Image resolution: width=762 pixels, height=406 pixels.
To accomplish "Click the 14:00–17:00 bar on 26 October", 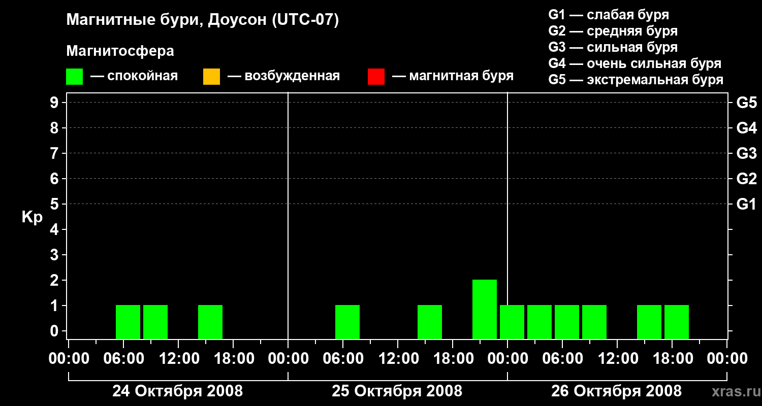I will pos(649,322).
